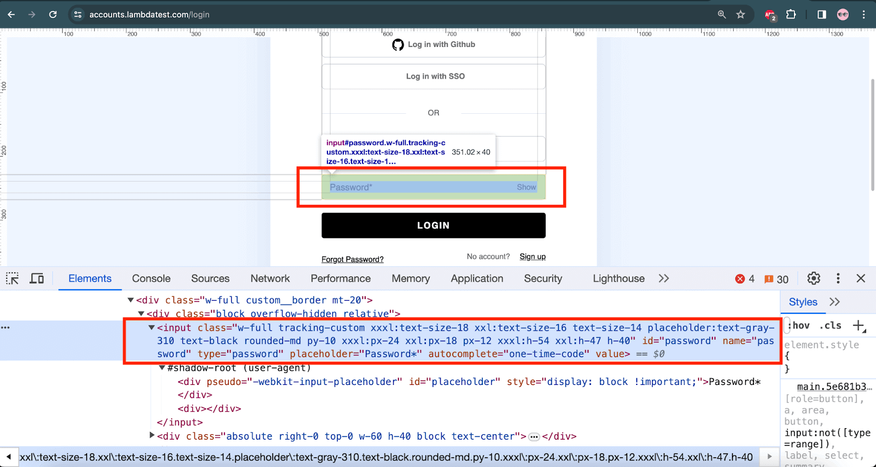
Task: Click Log in with Github button
Action: point(434,44)
